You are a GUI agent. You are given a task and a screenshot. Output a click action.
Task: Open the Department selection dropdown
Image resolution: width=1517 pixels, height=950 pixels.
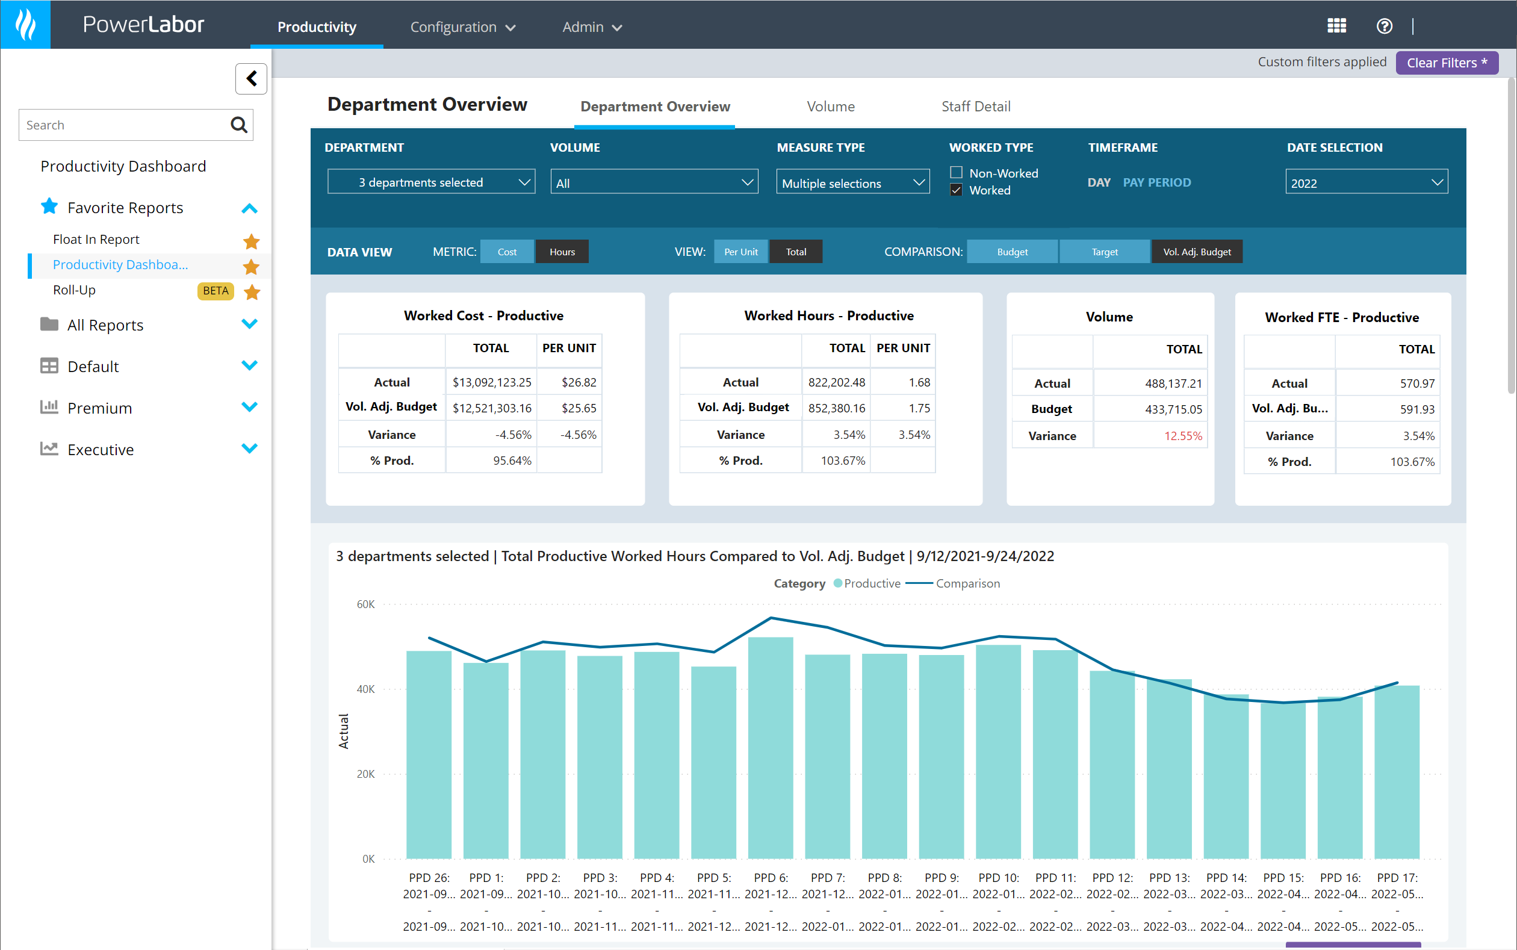click(431, 182)
